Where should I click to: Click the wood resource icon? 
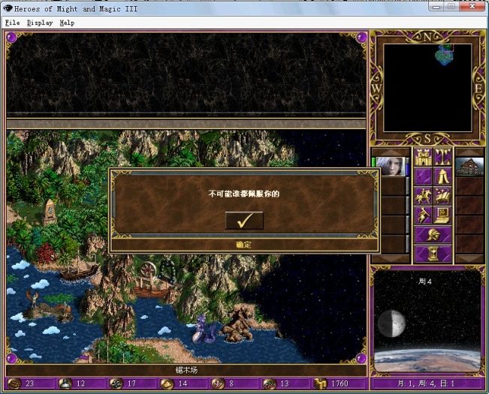tap(14, 383)
